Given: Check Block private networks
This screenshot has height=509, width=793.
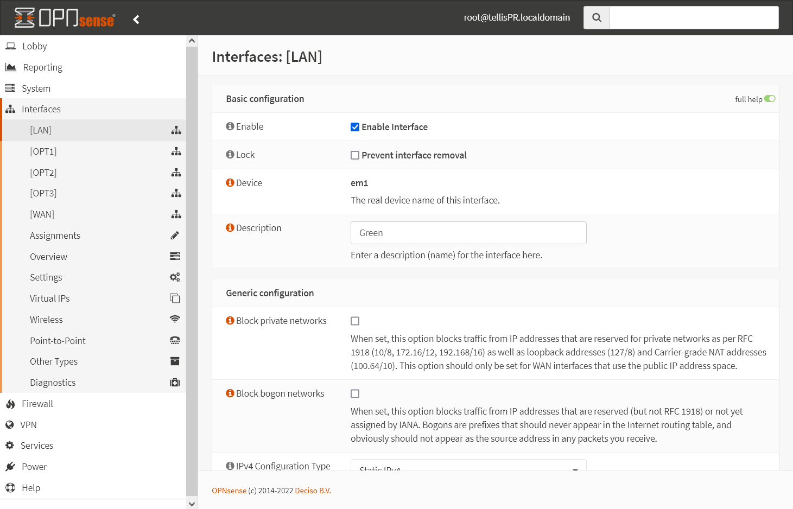Looking at the screenshot, I should 354,321.
